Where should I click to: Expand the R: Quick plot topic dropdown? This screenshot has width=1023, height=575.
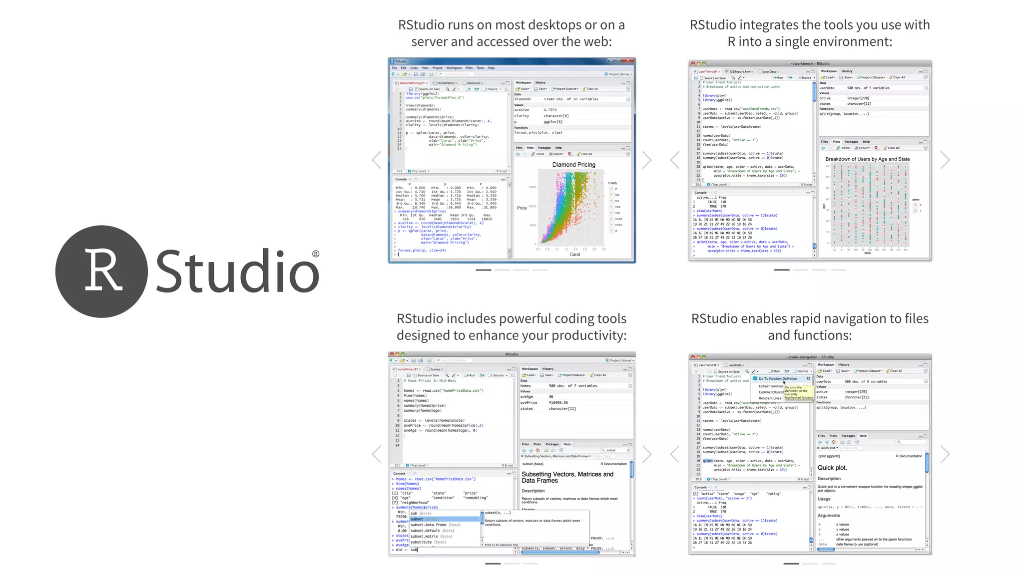tap(828, 448)
